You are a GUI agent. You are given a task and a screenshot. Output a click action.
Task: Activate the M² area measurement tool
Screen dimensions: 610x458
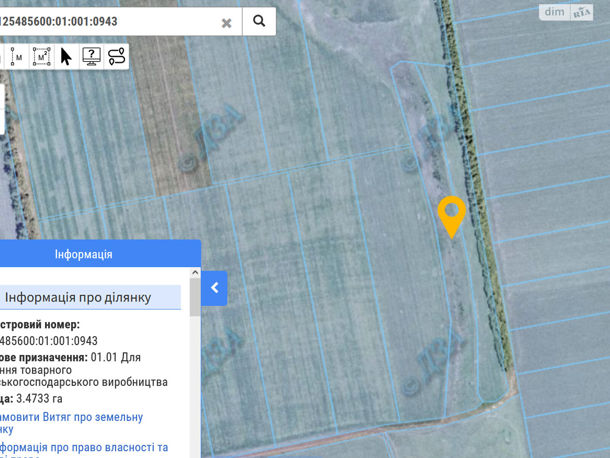tap(42, 57)
